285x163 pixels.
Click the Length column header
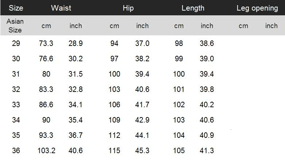193,8
